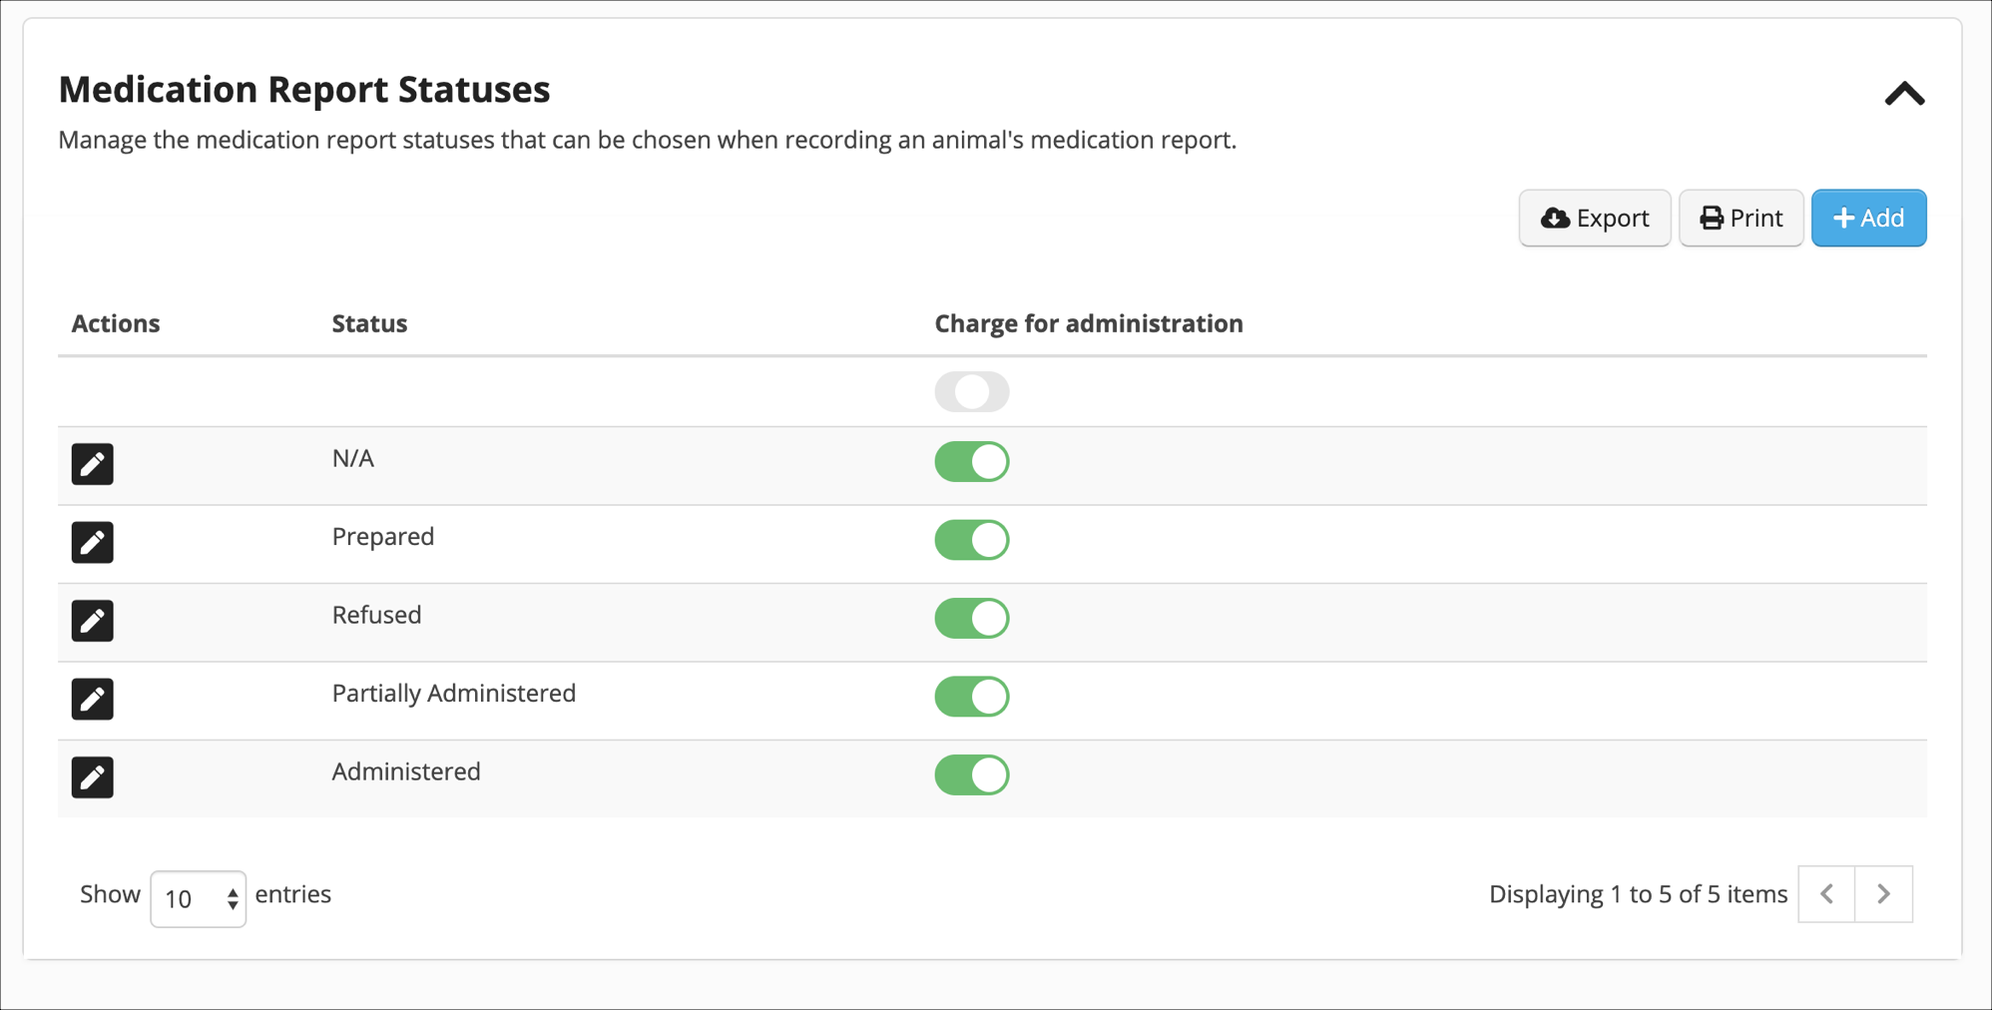Turn off the Administered charge toggle
Screen dimensions: 1992x1010
coord(971,774)
